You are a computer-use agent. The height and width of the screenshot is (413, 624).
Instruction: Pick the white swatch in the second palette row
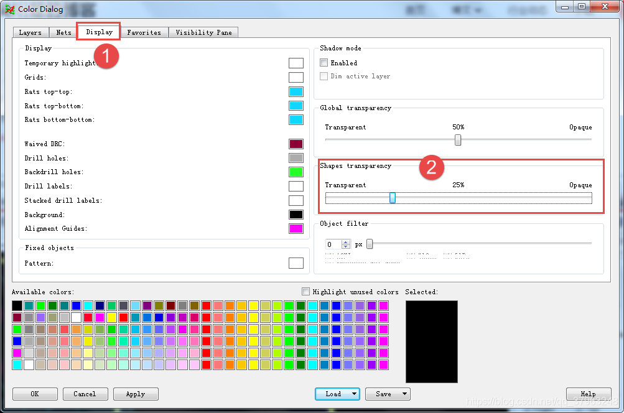click(76, 317)
